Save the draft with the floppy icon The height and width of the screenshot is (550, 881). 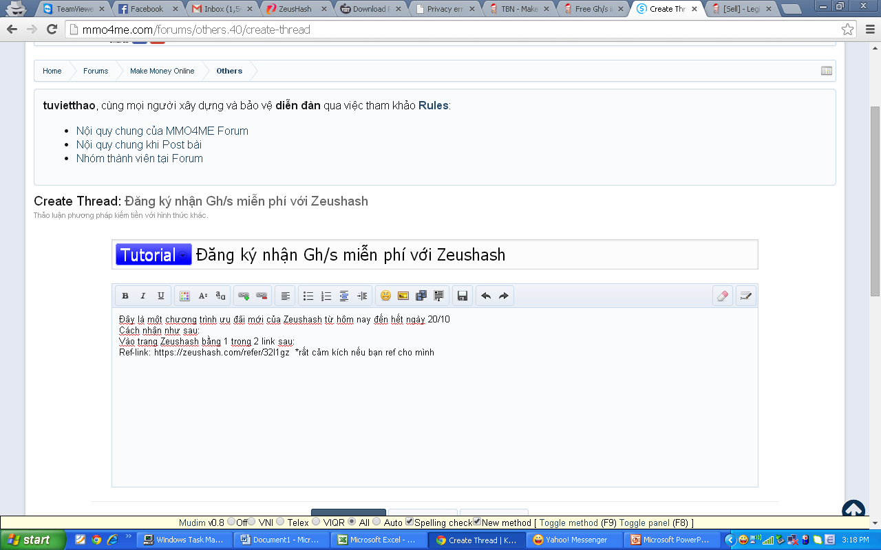click(463, 296)
